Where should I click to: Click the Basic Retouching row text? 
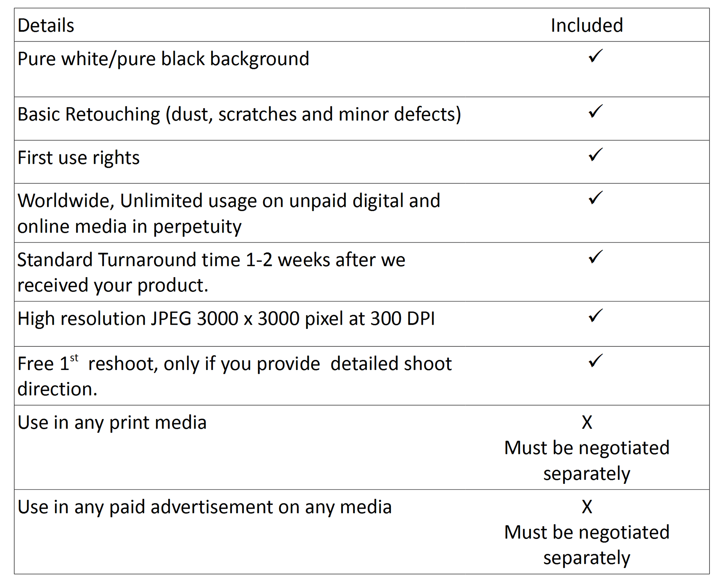[239, 115]
